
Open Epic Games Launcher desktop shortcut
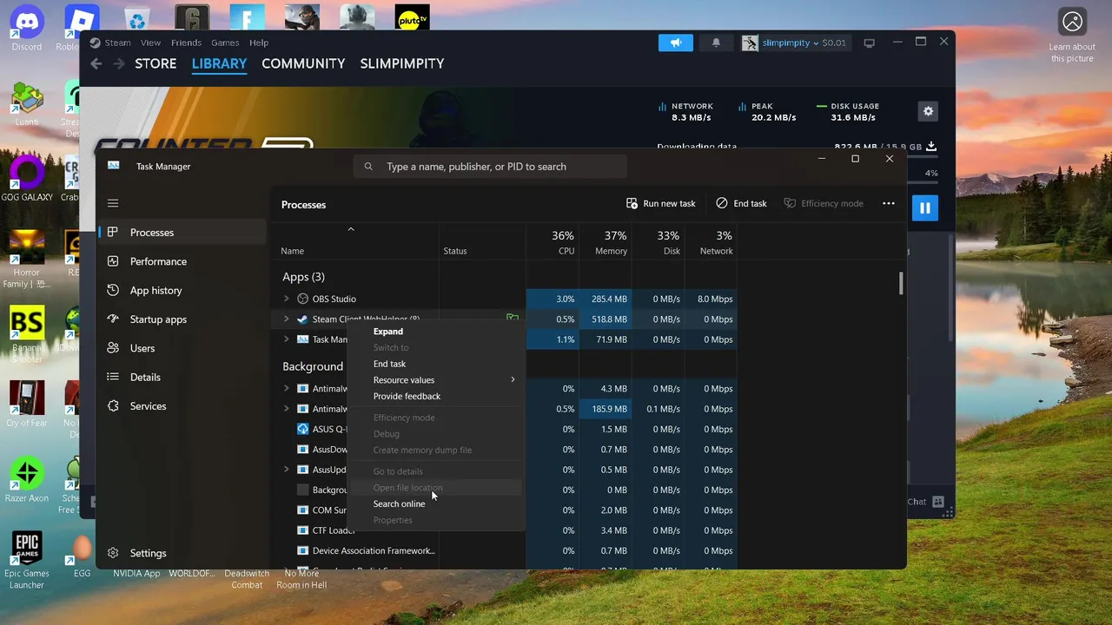coord(27,560)
